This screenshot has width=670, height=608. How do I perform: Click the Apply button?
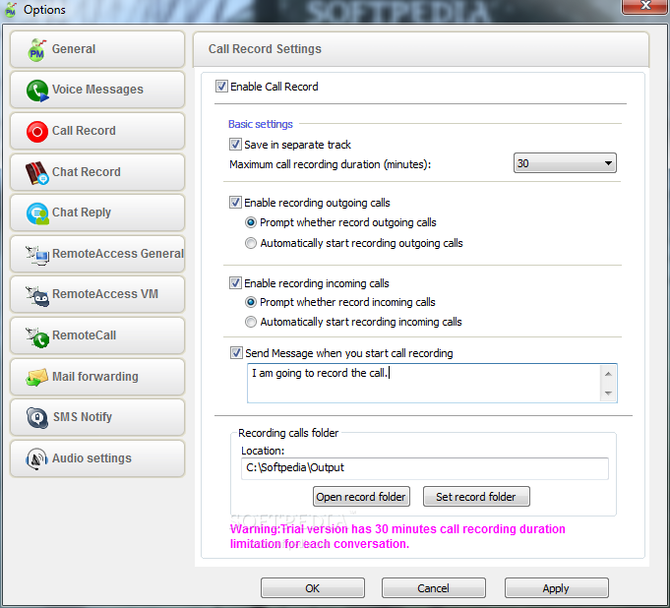(x=556, y=588)
